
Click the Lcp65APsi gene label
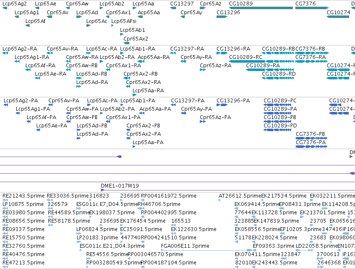tap(124, 21)
